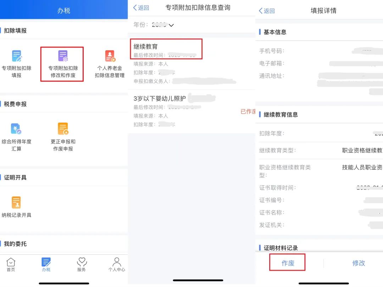Screen dimensions: 383x287
Task: Go back from 专项附加扣除信息查询 screen
Action: (141, 7)
